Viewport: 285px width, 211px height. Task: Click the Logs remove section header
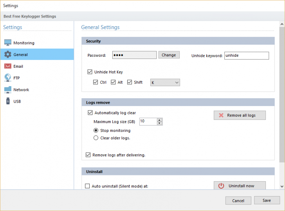point(178,102)
